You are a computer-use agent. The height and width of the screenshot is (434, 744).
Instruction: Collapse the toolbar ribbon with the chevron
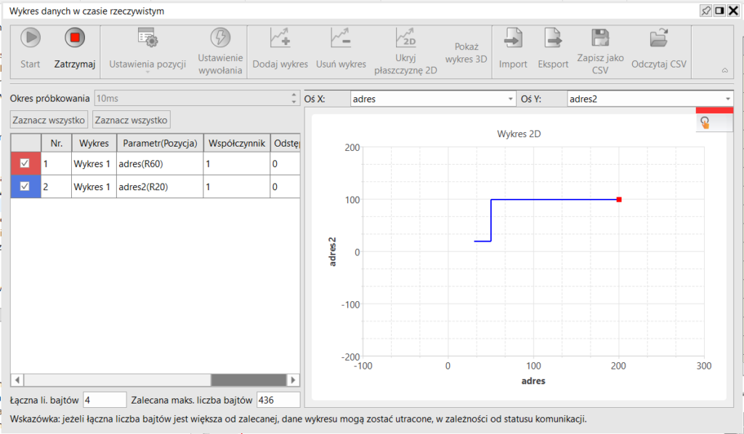point(725,70)
